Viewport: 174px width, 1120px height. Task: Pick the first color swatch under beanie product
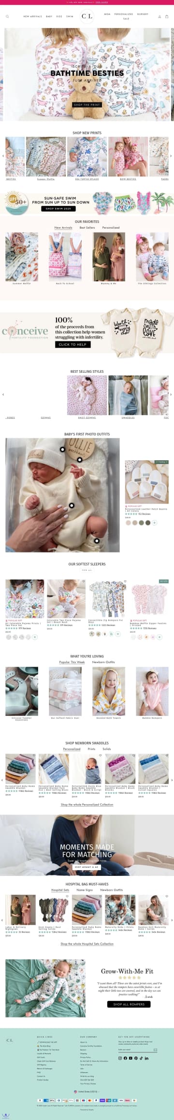(128, 523)
